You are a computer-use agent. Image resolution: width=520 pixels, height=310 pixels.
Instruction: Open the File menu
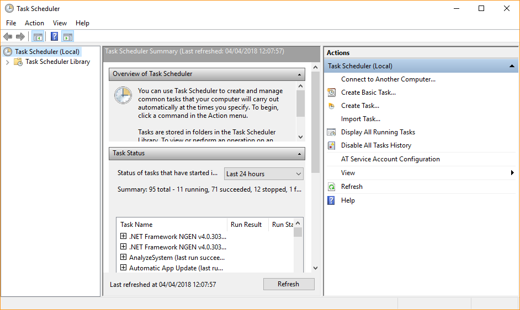click(x=11, y=23)
